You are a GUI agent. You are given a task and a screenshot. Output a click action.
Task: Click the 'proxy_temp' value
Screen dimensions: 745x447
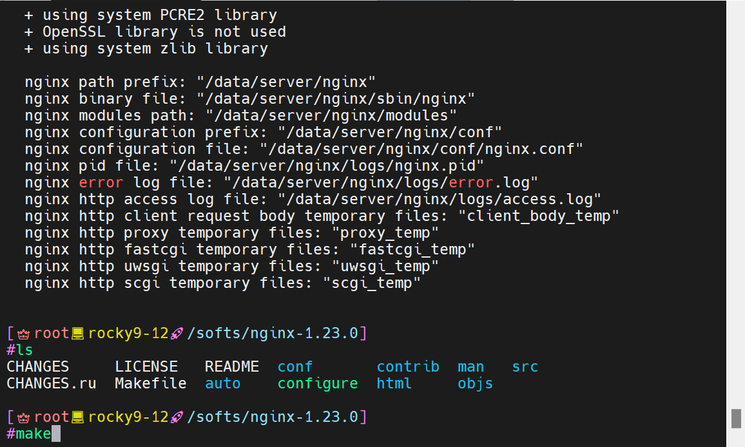[x=385, y=233]
